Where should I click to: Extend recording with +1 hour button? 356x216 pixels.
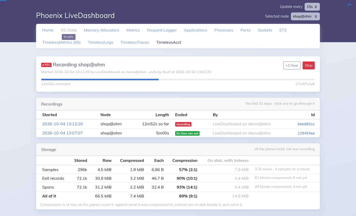[x=292, y=65]
